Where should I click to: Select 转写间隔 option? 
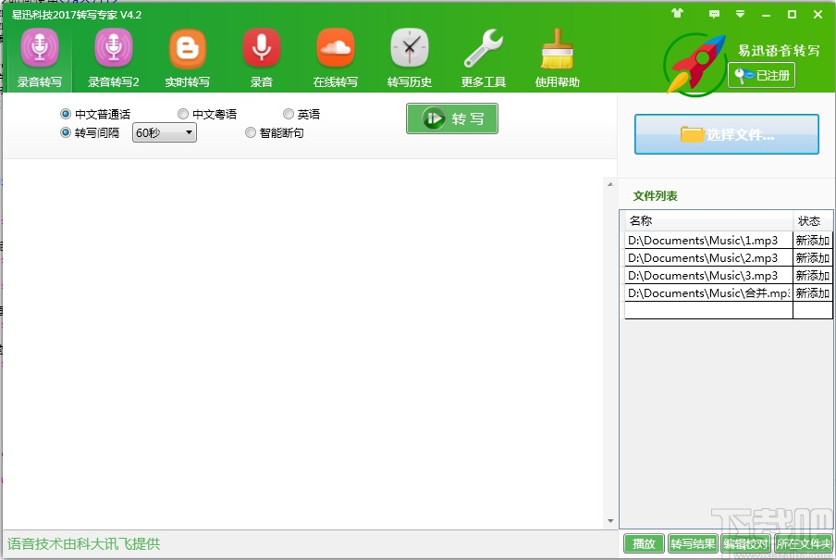click(x=90, y=132)
